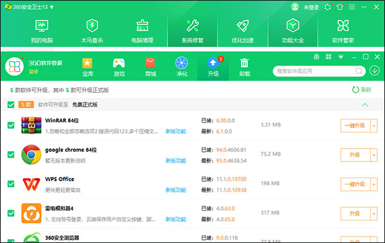Click the orange 5款 badge
385x243 pixels.
click(26, 105)
